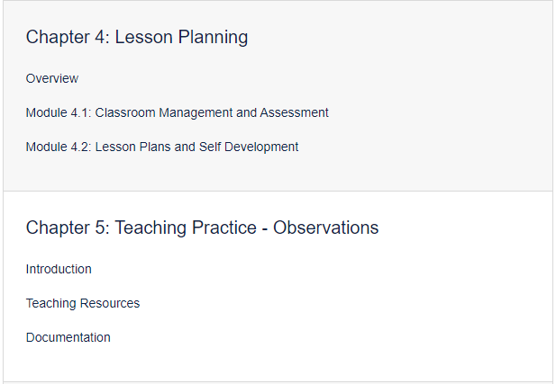Click the word Planning in Chapter 4 title
Screen dimensions: 556x384
(213, 38)
